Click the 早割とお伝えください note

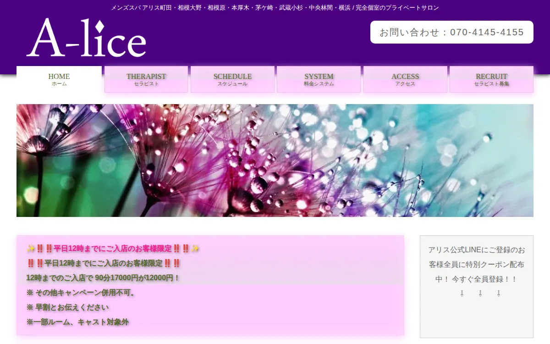68,307
